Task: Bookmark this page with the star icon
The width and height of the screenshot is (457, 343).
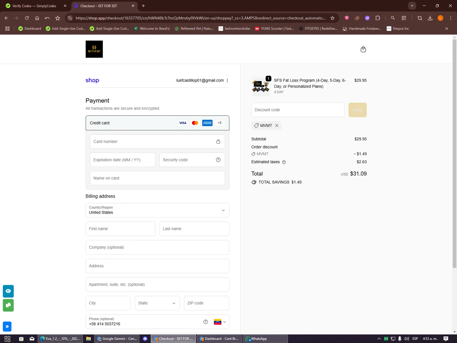Action: tap(332, 18)
